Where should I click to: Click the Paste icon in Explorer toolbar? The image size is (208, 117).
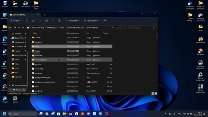40,20
